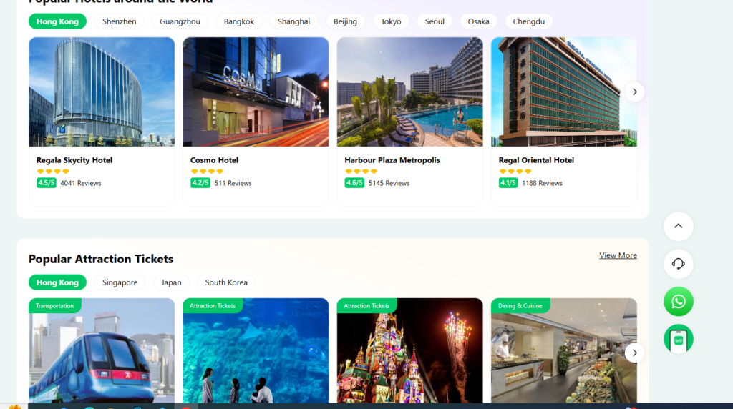The width and height of the screenshot is (733, 409).
Task: Switch to Bangkok hotels tab
Action: point(238,21)
